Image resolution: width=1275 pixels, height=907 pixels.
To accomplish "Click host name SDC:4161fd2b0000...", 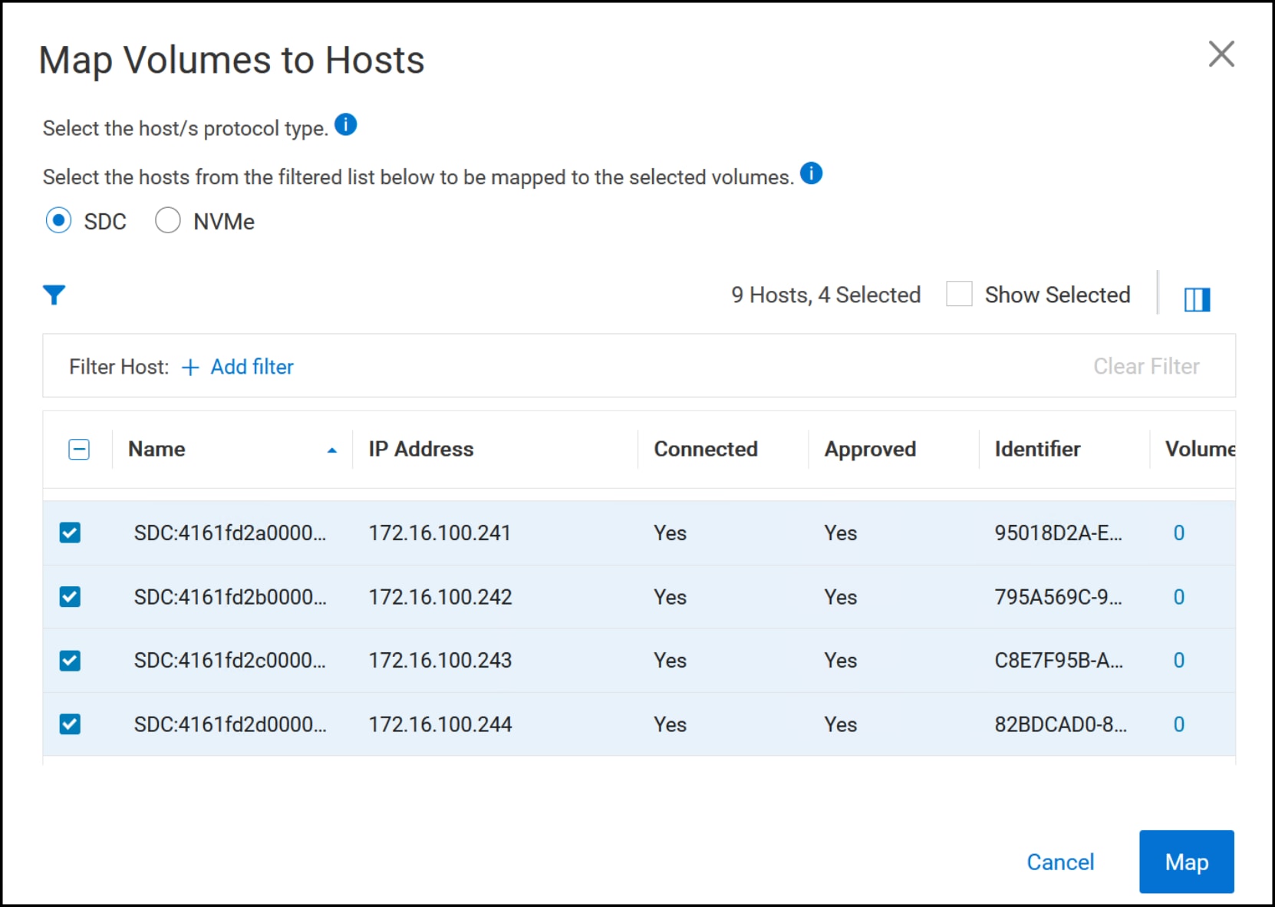I will click(230, 596).
